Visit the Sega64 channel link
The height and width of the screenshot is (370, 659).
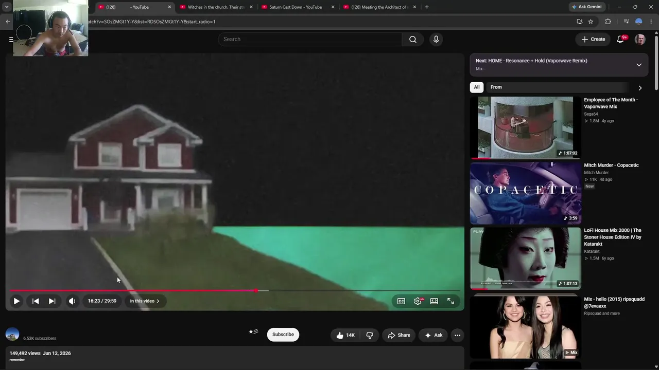(x=591, y=114)
